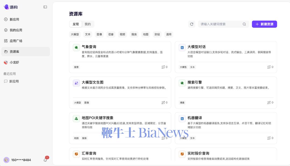Open the 地图POI关键字搜索 resource title
Screen dimensions: 290x166
97,118
